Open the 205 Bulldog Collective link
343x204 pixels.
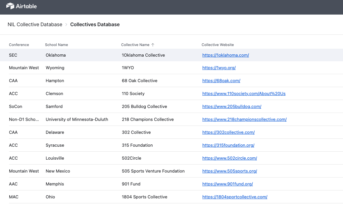click(231, 106)
